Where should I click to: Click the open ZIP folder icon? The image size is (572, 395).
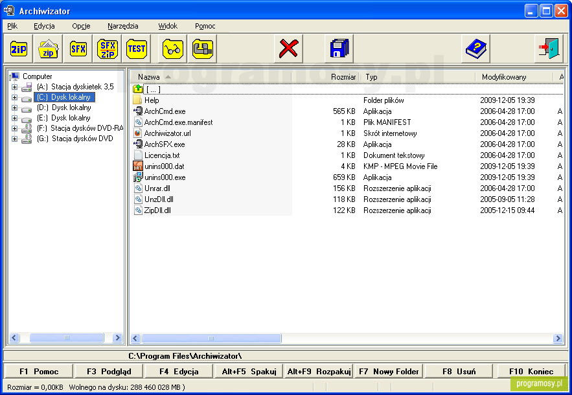(x=48, y=49)
